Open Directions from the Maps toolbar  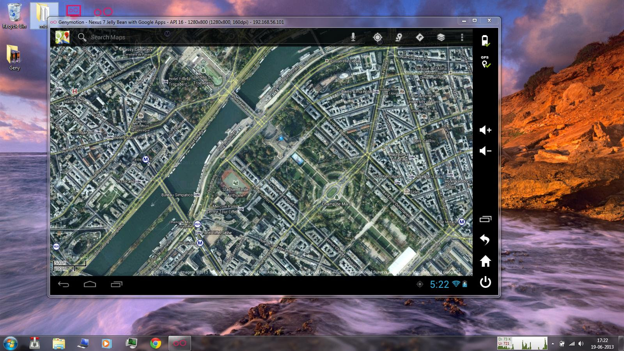420,37
